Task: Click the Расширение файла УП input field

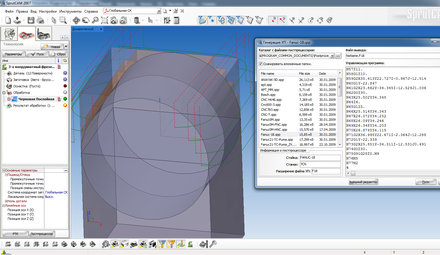Action: click(x=326, y=171)
